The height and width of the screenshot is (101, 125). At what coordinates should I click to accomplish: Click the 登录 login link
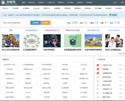122,2
